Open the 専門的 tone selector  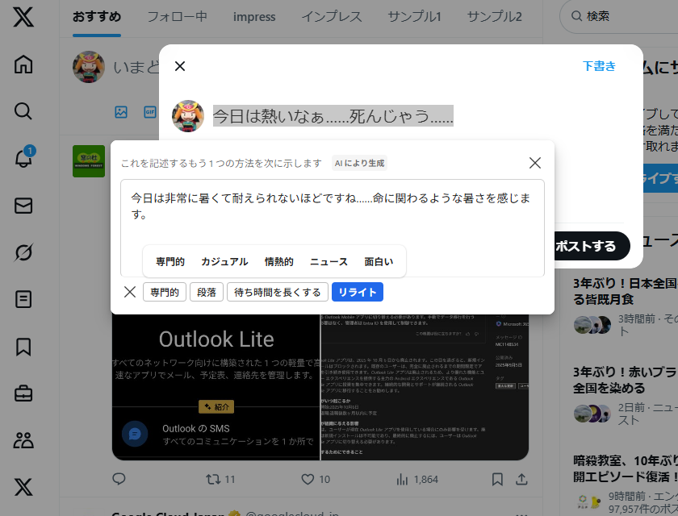coord(164,292)
